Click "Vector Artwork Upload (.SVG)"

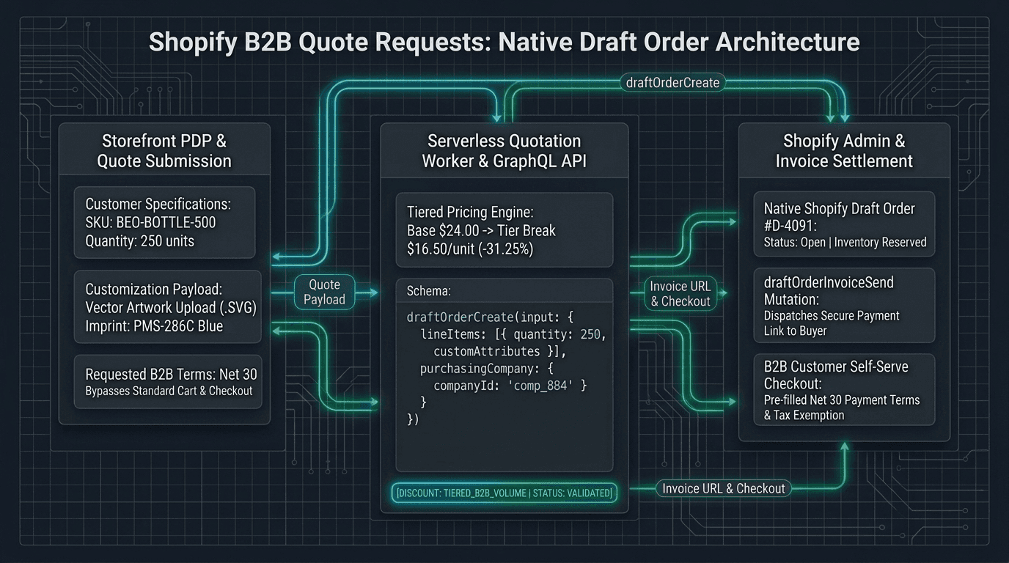point(171,308)
